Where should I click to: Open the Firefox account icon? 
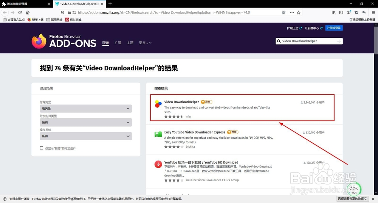349,12
